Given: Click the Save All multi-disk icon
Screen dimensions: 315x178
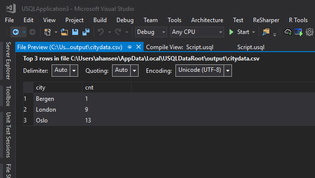Looking at the screenshot, I should (86, 32).
